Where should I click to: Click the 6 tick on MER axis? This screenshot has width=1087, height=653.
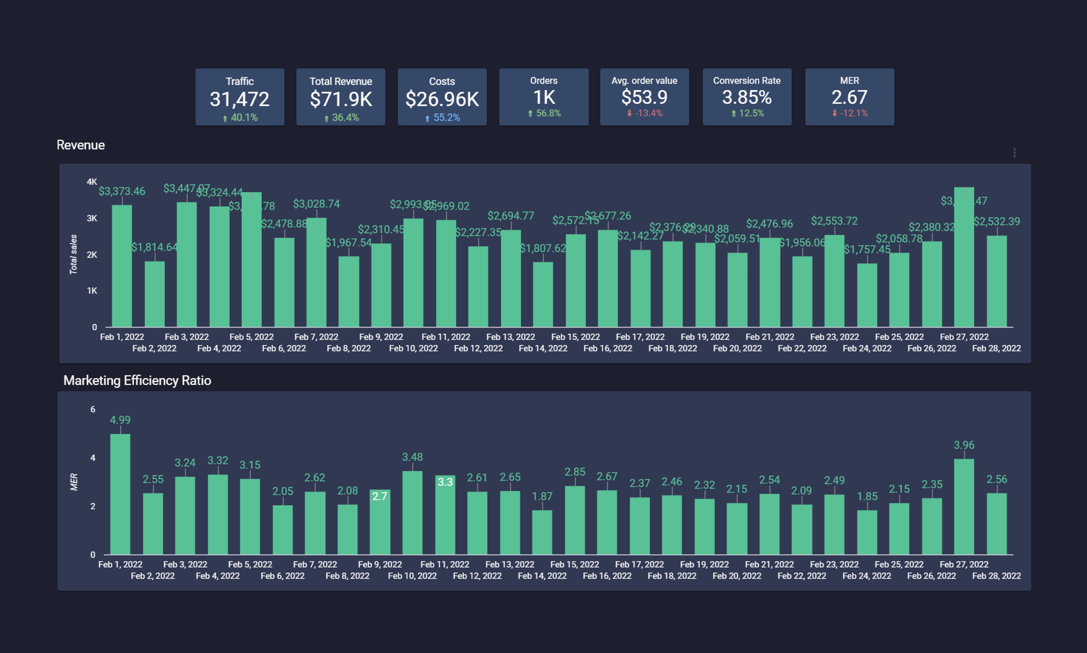(x=93, y=409)
